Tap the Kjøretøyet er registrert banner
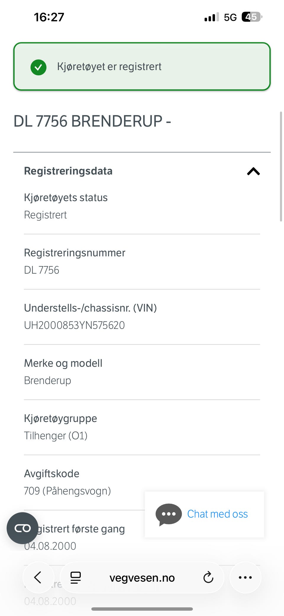Screen dimensions: 284x616 (x=142, y=66)
